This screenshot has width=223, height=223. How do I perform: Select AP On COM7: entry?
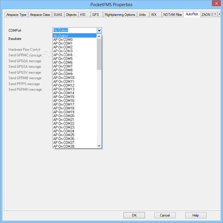pos(75,66)
